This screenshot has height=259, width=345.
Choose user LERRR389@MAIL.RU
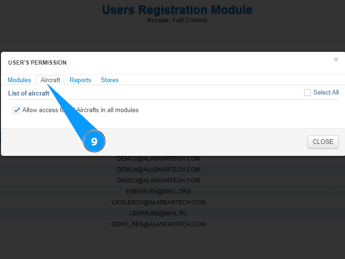158,213
